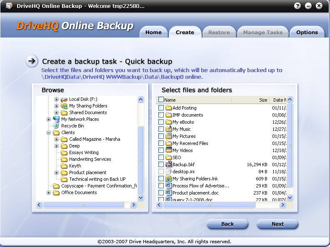Select Handwriting Services folder in tree
This screenshot has width=330, height=247.
pyautogui.click(x=90, y=159)
